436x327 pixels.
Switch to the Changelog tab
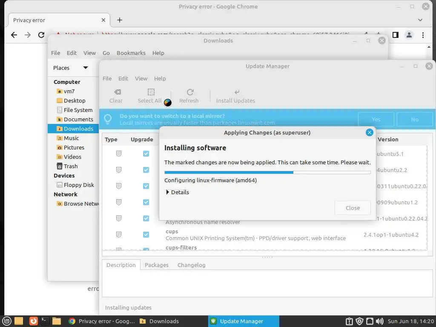[x=191, y=265]
